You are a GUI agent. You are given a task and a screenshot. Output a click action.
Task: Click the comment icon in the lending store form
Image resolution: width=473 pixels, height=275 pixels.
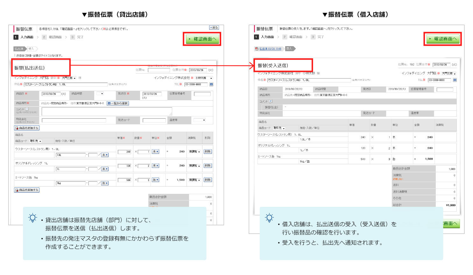coord(27,109)
